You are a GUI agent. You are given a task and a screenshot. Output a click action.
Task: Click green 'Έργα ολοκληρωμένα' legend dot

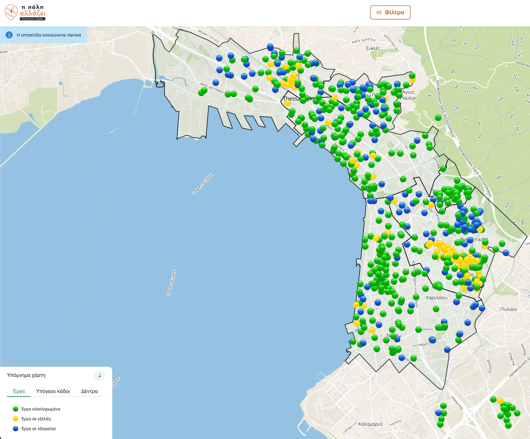pos(16,409)
